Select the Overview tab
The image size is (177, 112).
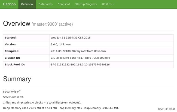(27, 4)
